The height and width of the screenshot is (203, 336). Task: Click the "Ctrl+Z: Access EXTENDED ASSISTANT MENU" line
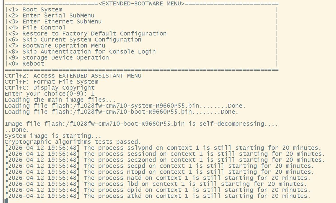click(x=73, y=76)
